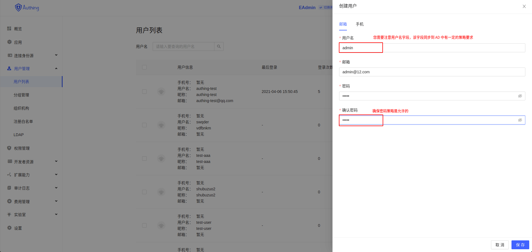Toggle the select-all checkbox in table header
The image size is (532, 252).
pyautogui.click(x=144, y=67)
